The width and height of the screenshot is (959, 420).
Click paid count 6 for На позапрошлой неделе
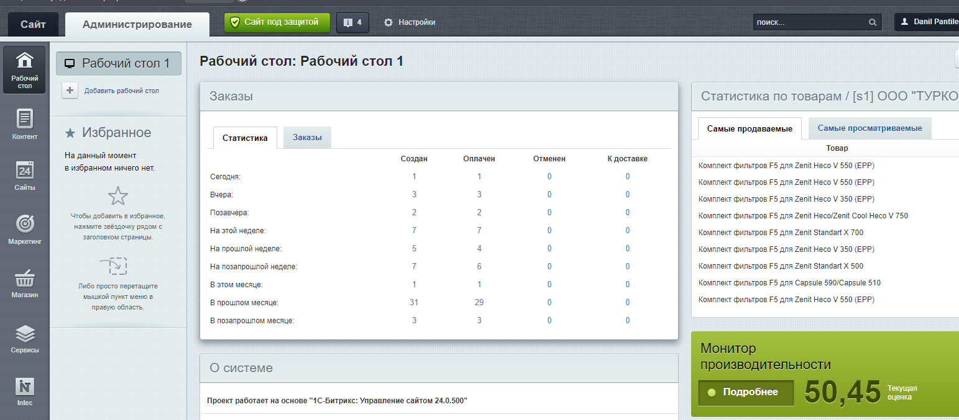pyautogui.click(x=479, y=266)
